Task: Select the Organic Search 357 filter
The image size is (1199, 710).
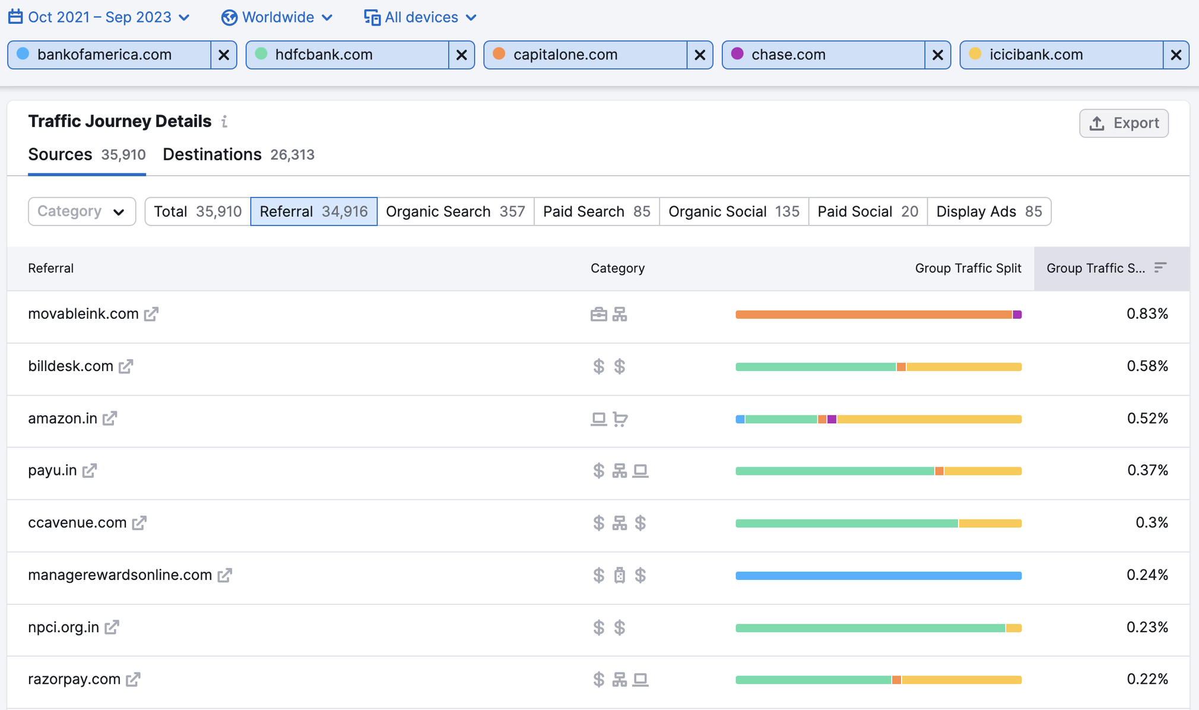Action: click(453, 211)
